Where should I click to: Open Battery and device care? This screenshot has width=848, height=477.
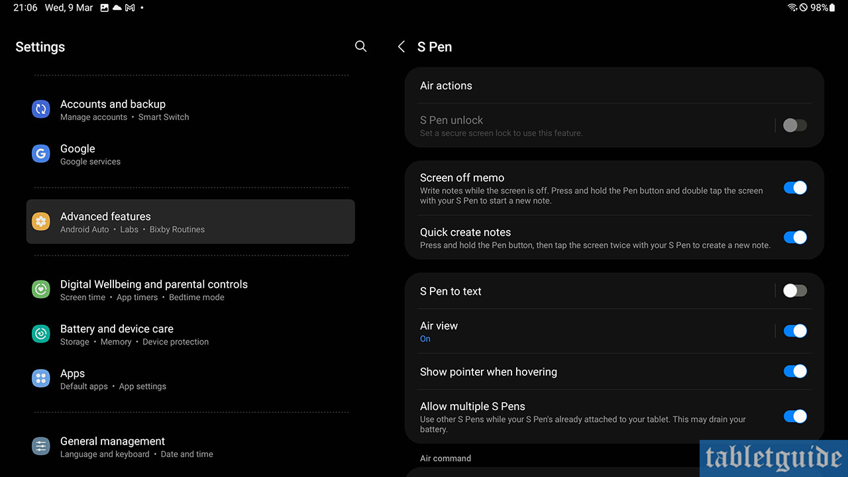pos(191,334)
